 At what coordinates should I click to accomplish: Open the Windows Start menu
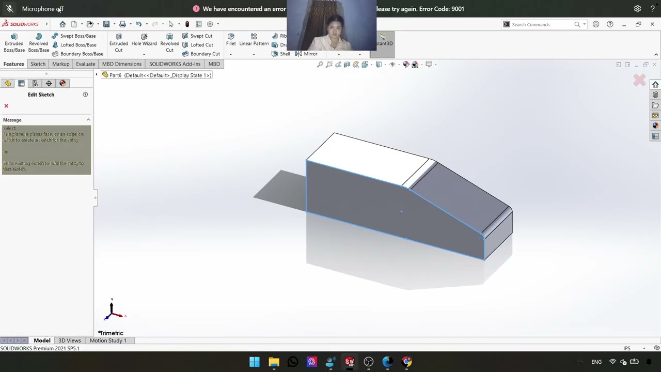tap(255, 362)
